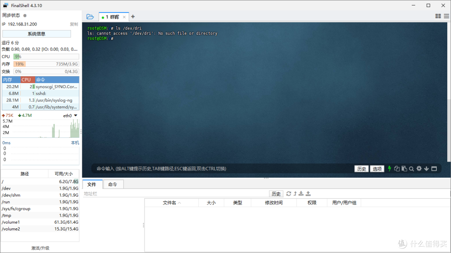Select the paste icon in terminal toolbar
Screen dimensions: 451x253
click(x=404, y=169)
